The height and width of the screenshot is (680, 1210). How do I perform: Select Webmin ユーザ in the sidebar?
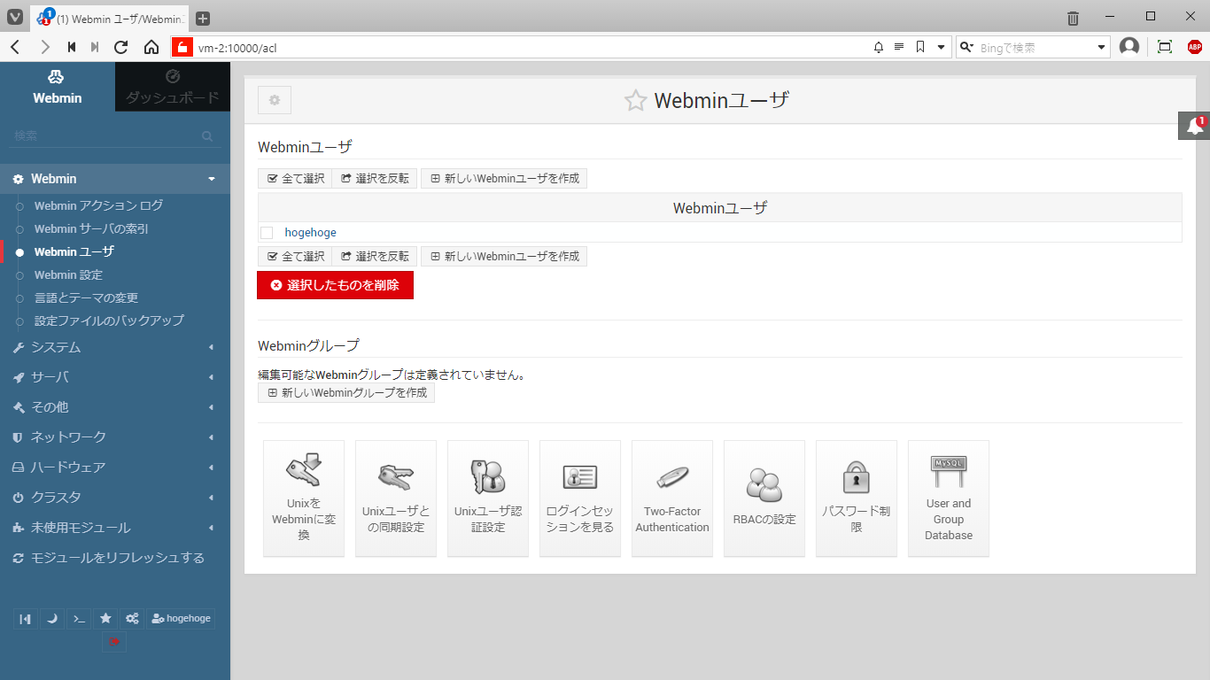(74, 251)
